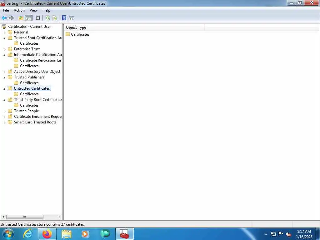
Task: Show hidden system tray icons arrow
Action: tap(266, 234)
